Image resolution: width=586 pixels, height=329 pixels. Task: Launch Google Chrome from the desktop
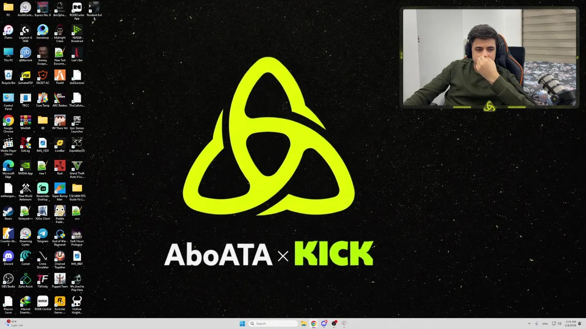click(8, 124)
